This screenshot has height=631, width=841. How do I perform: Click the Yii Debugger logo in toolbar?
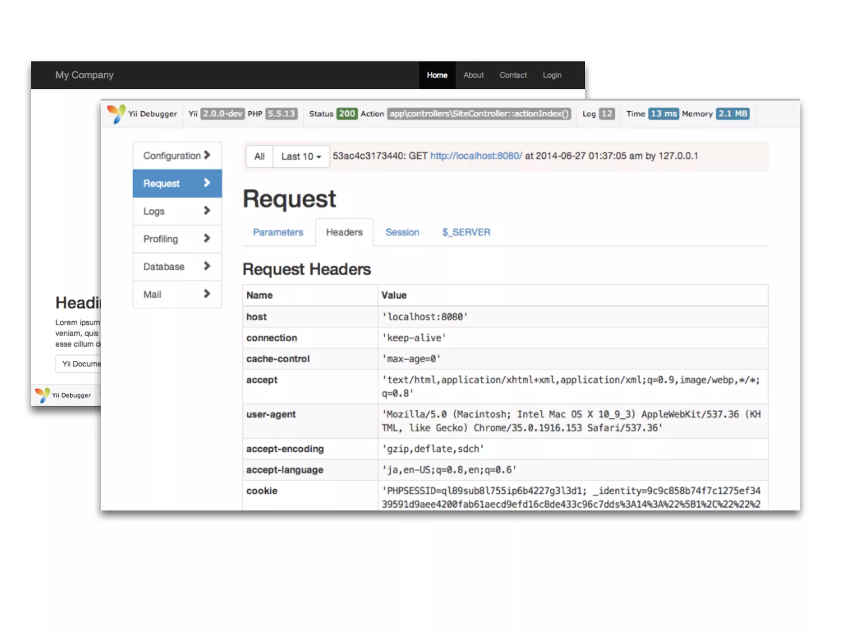[116, 113]
